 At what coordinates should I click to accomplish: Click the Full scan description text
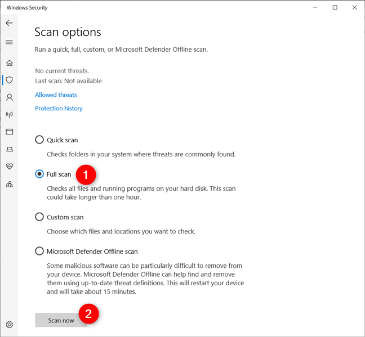click(141, 193)
